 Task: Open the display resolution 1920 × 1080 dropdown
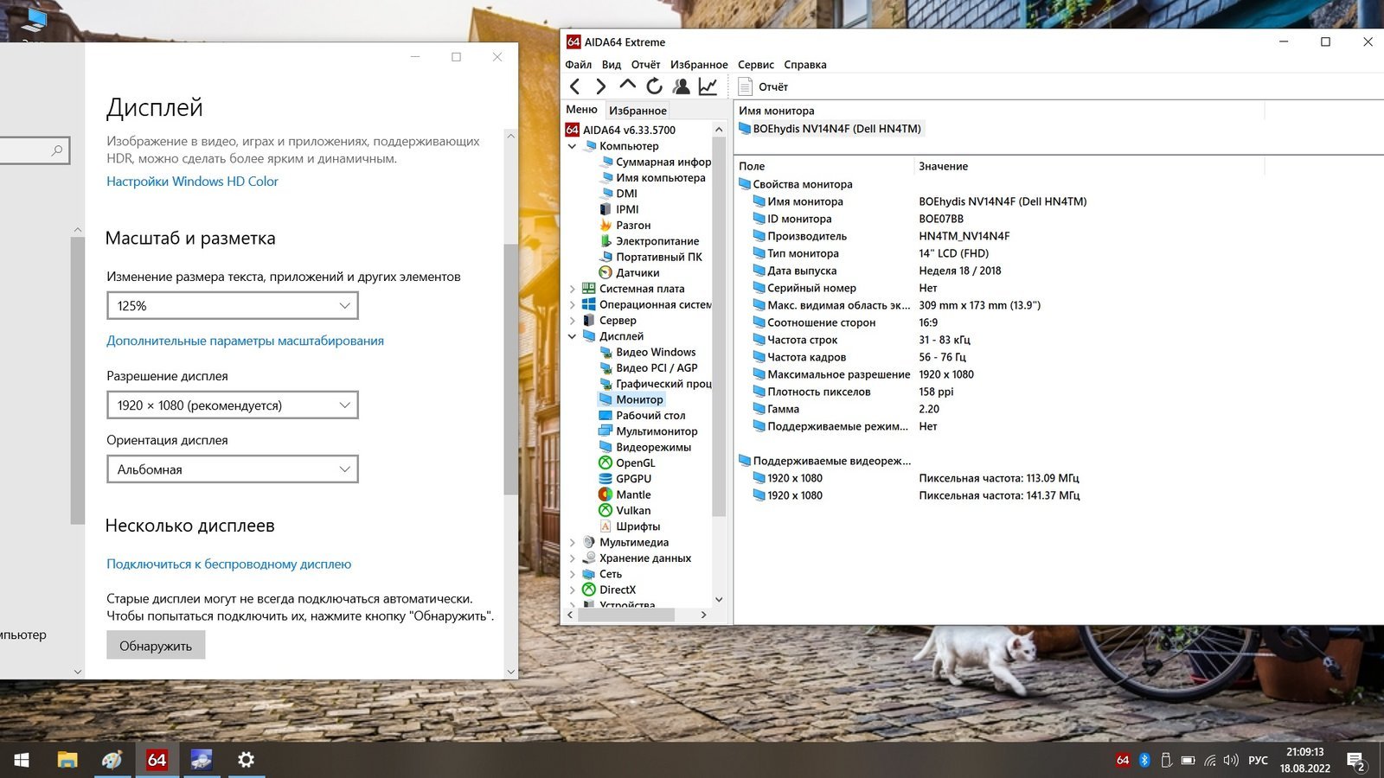232,405
